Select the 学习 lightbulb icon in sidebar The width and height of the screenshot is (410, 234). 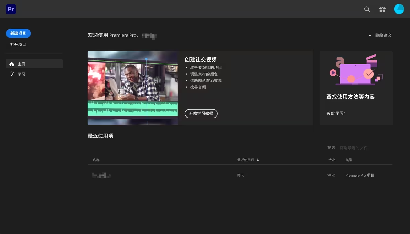point(12,74)
